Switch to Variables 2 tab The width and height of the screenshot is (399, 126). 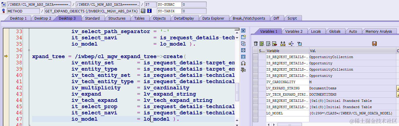[x=294, y=31]
